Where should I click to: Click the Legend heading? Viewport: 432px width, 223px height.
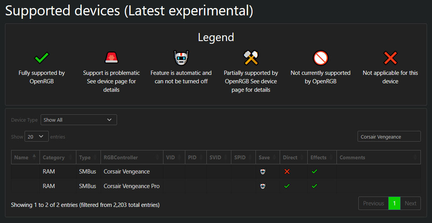point(216,37)
